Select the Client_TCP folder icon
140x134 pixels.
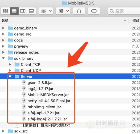(x=17, y=64)
